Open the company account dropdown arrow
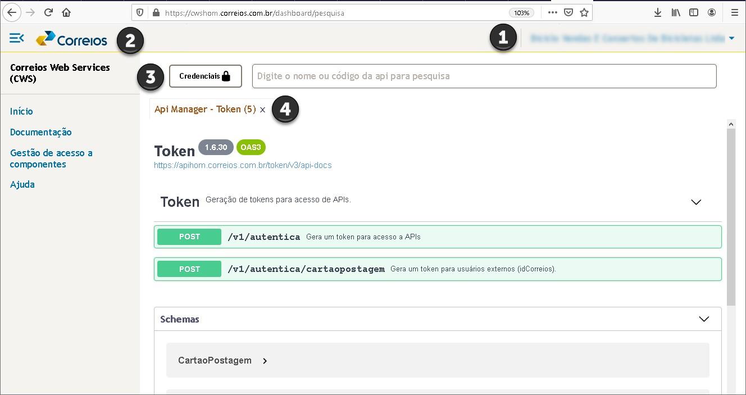The width and height of the screenshot is (746, 395). pyautogui.click(x=731, y=38)
